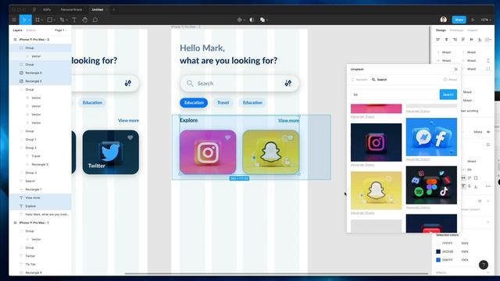Click the Align bottom icon
This screenshot has height=281, width=500.
(x=480, y=40)
